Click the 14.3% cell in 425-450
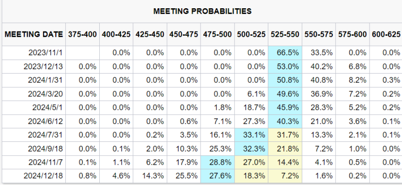 click(x=150, y=176)
